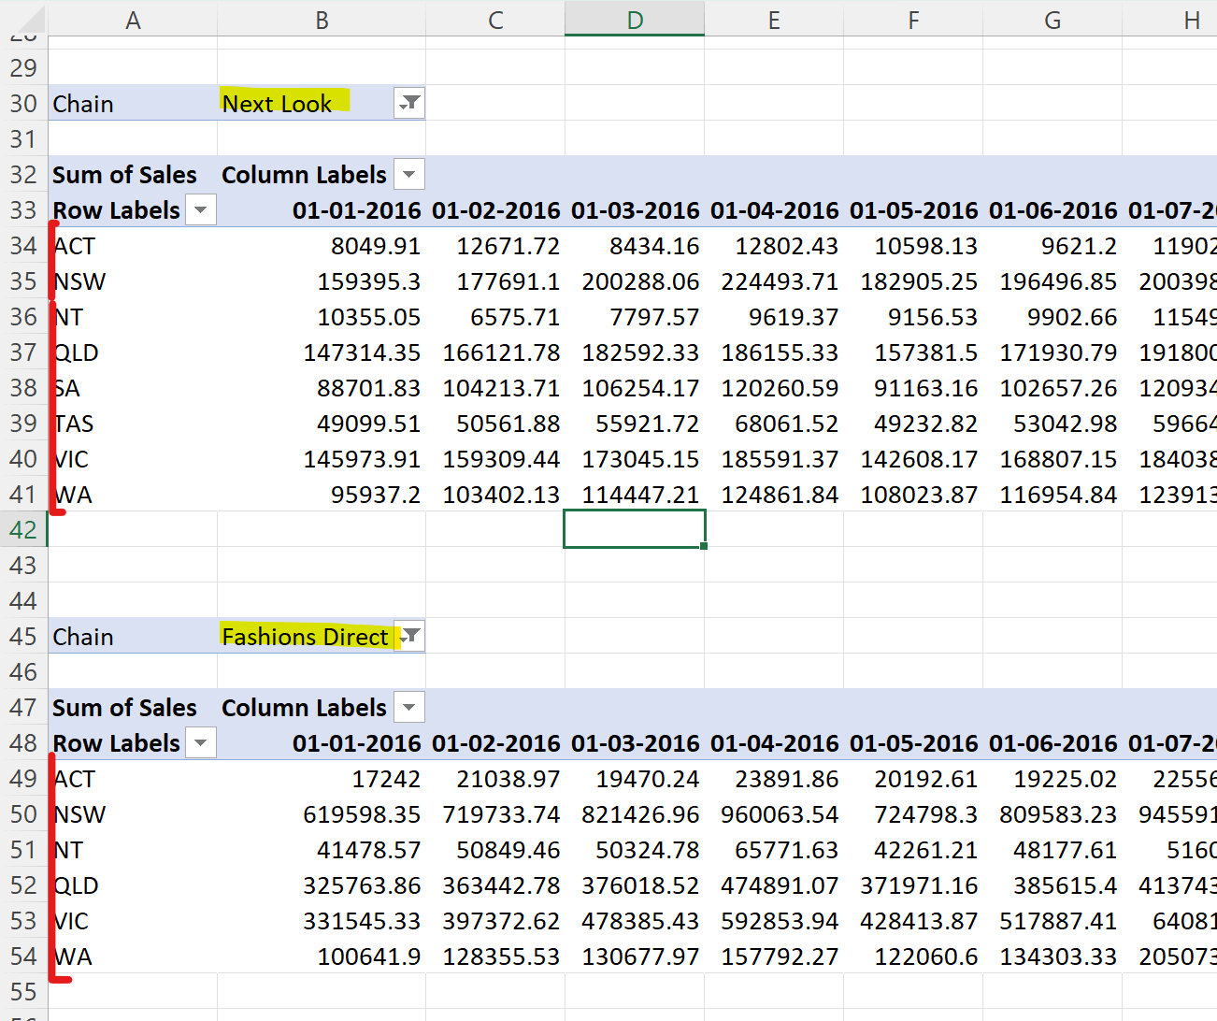
Task: Select Chain label cell in row 45
Action: 133,636
